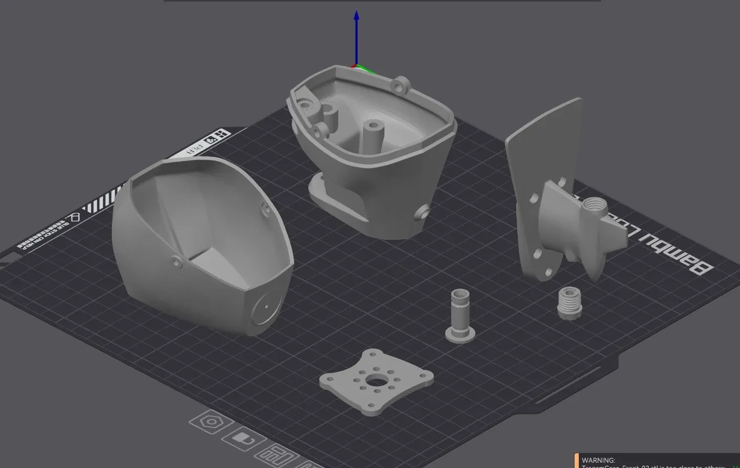Open plate settings hexagon icon

click(211, 422)
